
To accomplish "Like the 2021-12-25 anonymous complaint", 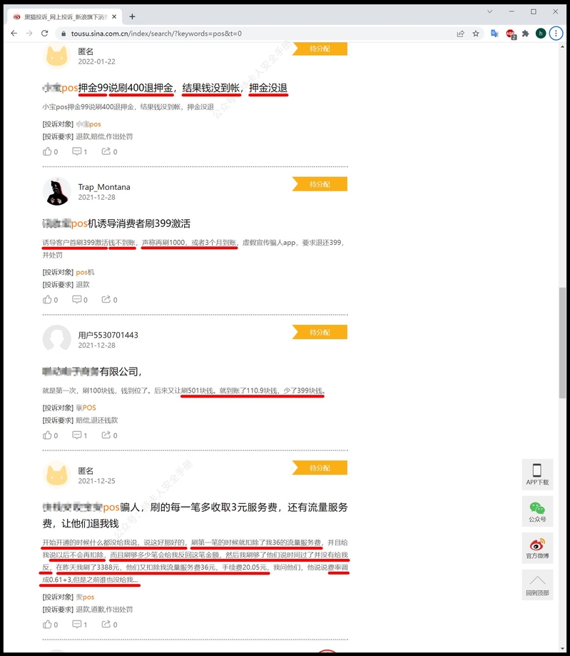I will pos(50,624).
